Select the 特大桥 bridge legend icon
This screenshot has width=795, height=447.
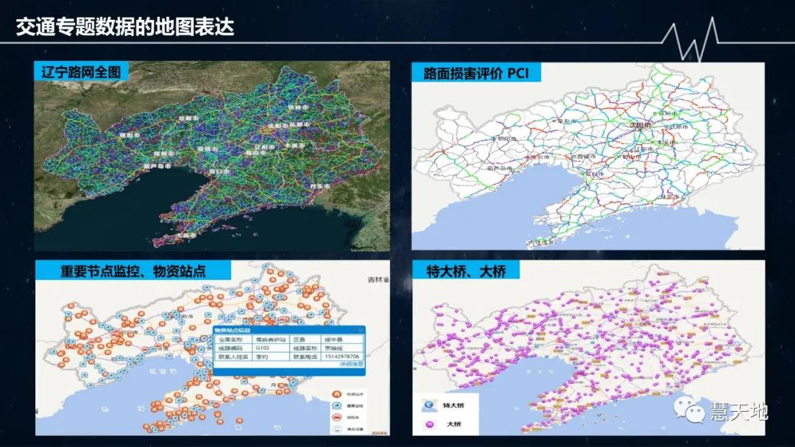(x=429, y=405)
